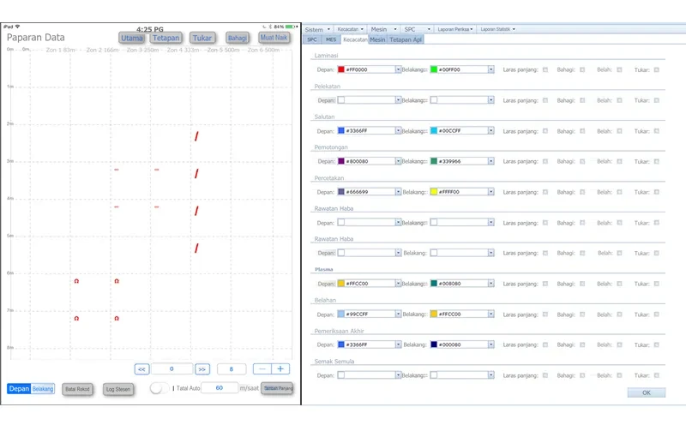Image resolution: width=686 pixels, height=437 pixels.
Task: Select Depan in the Depan/Belakang segmented control
Action: [19, 388]
